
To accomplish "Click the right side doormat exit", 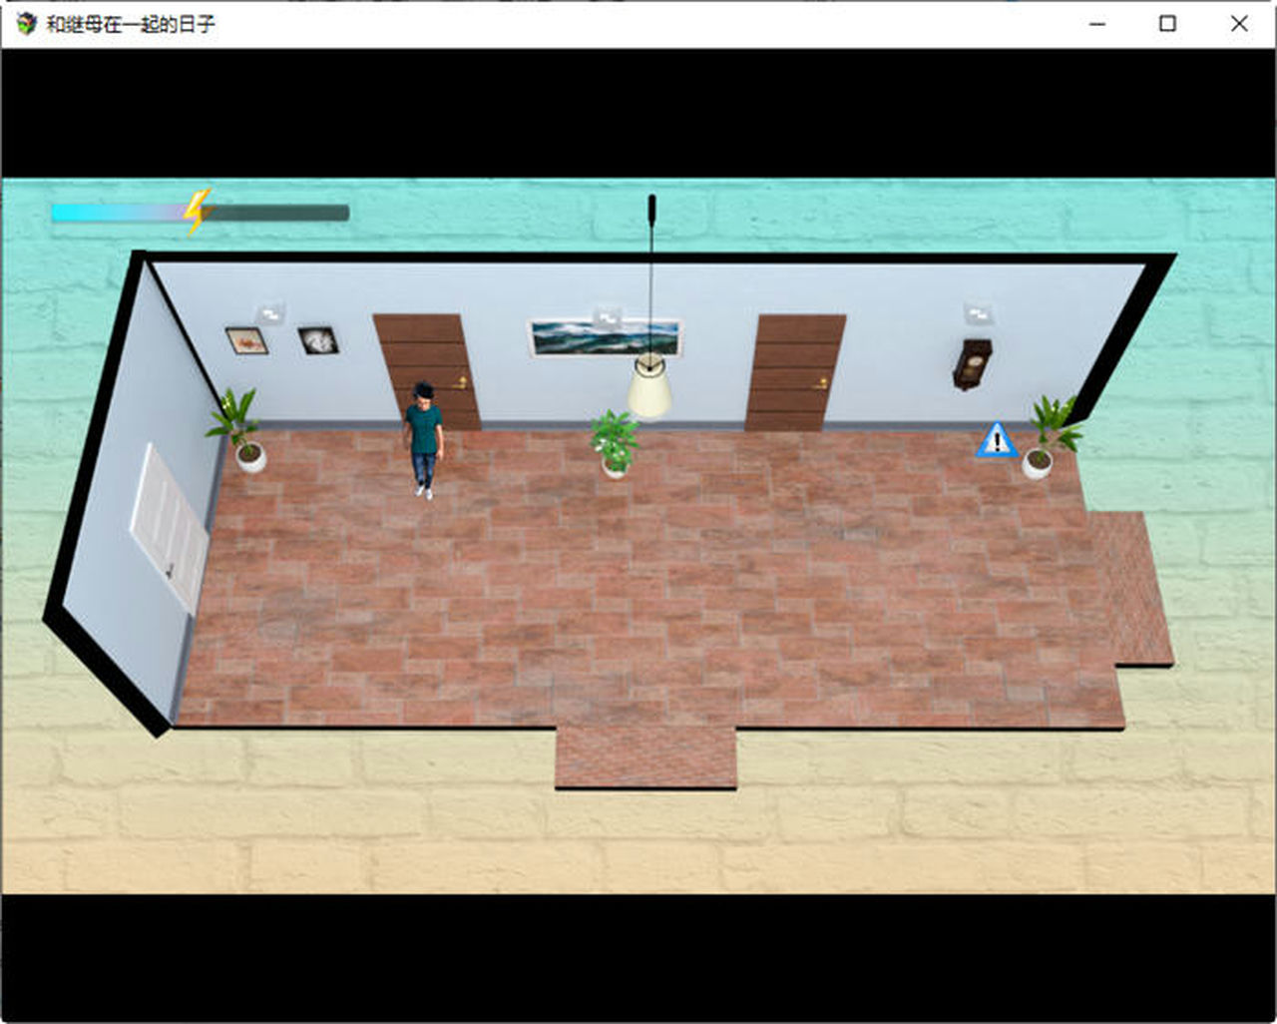I will (1134, 588).
